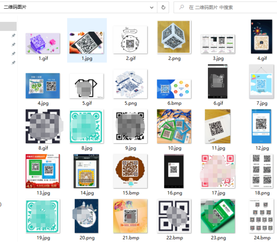The width and height of the screenshot is (277, 242).
Task: Click the 4.jpg file name
Action: pos(43,103)
